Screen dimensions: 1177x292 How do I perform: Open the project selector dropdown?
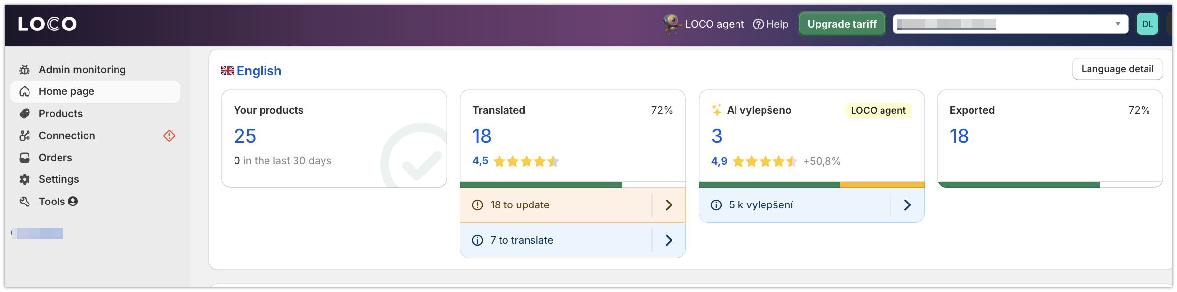tap(1010, 24)
